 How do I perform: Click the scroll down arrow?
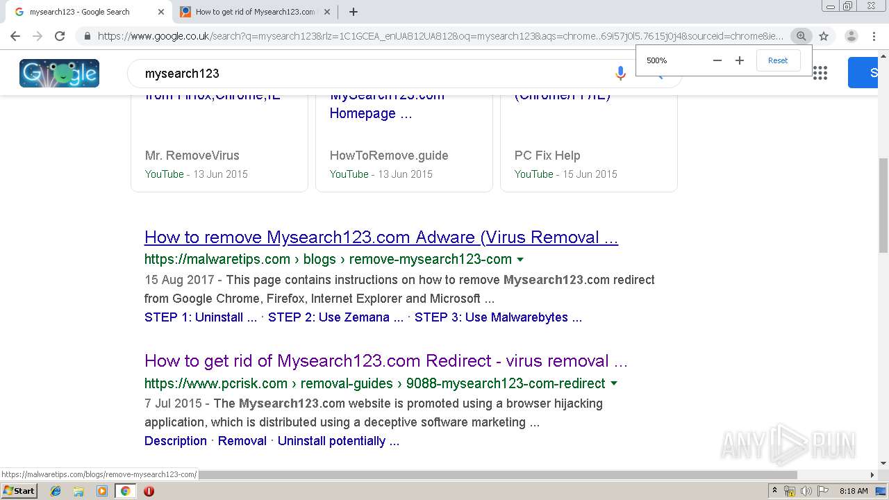[x=883, y=463]
